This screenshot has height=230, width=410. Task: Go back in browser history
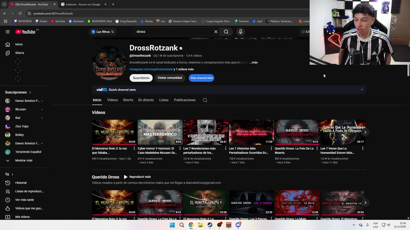pyautogui.click(x=4, y=13)
